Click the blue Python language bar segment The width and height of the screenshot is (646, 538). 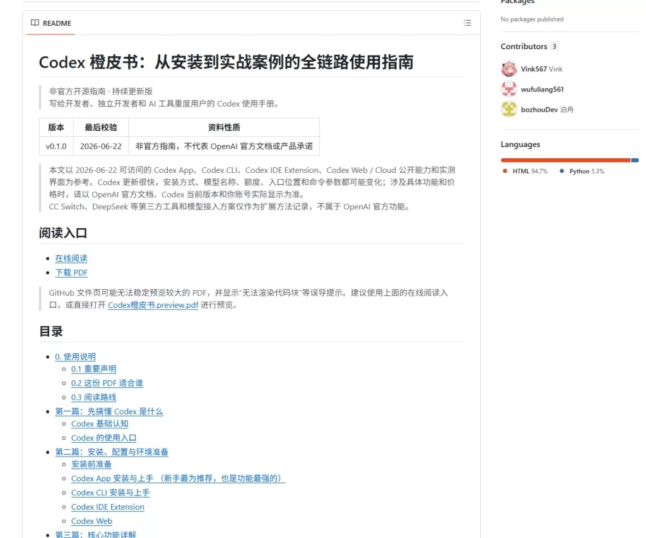(635, 160)
